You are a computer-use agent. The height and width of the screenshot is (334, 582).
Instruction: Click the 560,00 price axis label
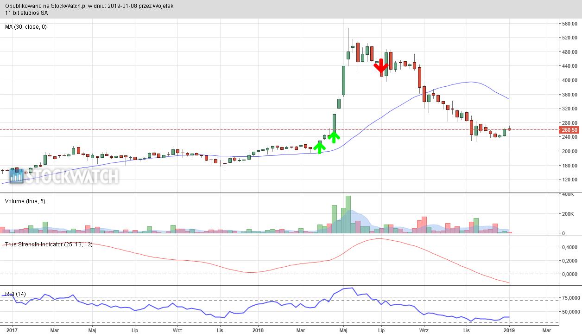click(569, 24)
